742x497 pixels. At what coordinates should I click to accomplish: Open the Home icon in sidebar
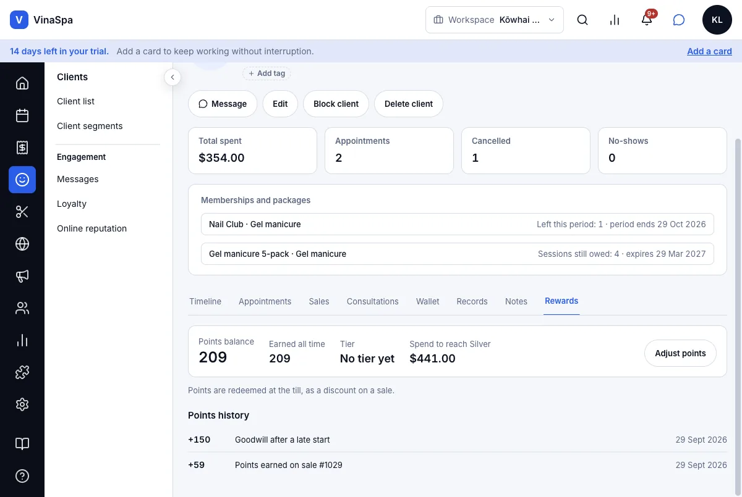(x=22, y=83)
